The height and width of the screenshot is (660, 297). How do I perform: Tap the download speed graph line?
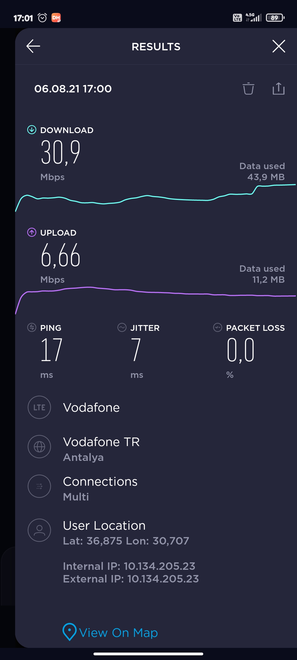(156, 197)
